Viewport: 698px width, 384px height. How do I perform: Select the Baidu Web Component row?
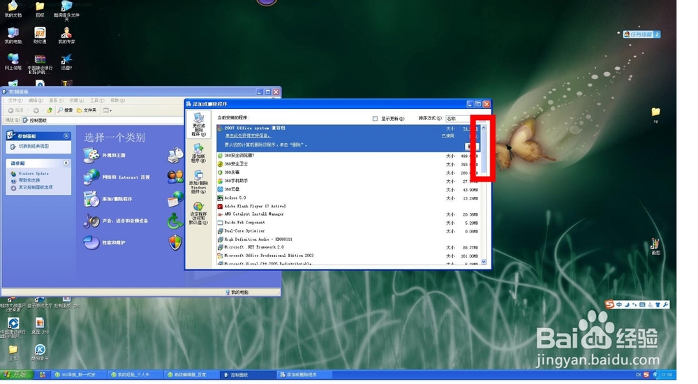[x=348, y=223]
